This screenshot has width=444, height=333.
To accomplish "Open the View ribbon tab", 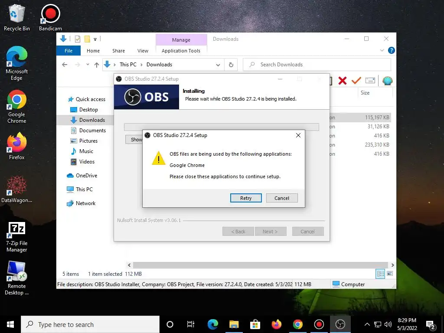I will click(143, 51).
